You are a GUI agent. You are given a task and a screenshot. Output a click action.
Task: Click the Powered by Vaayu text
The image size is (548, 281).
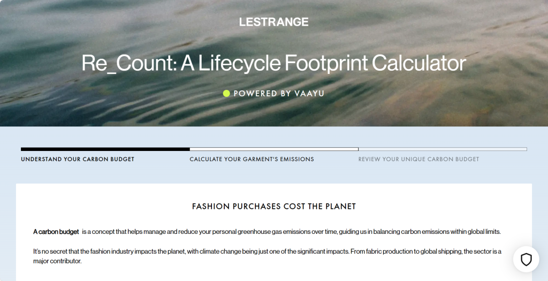coord(279,94)
